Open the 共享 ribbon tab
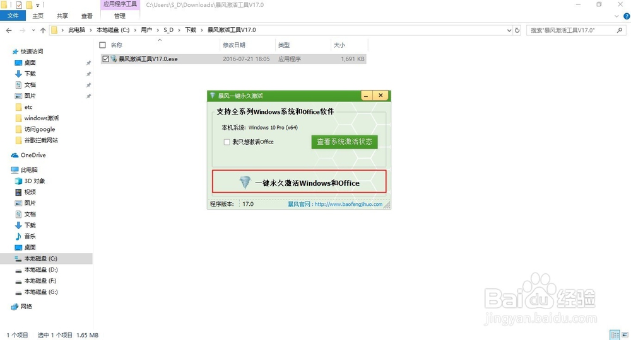The width and height of the screenshot is (631, 340). click(x=62, y=16)
